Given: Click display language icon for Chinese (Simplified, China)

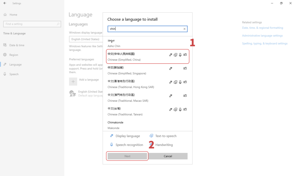Looking at the screenshot, I should tap(171, 55).
